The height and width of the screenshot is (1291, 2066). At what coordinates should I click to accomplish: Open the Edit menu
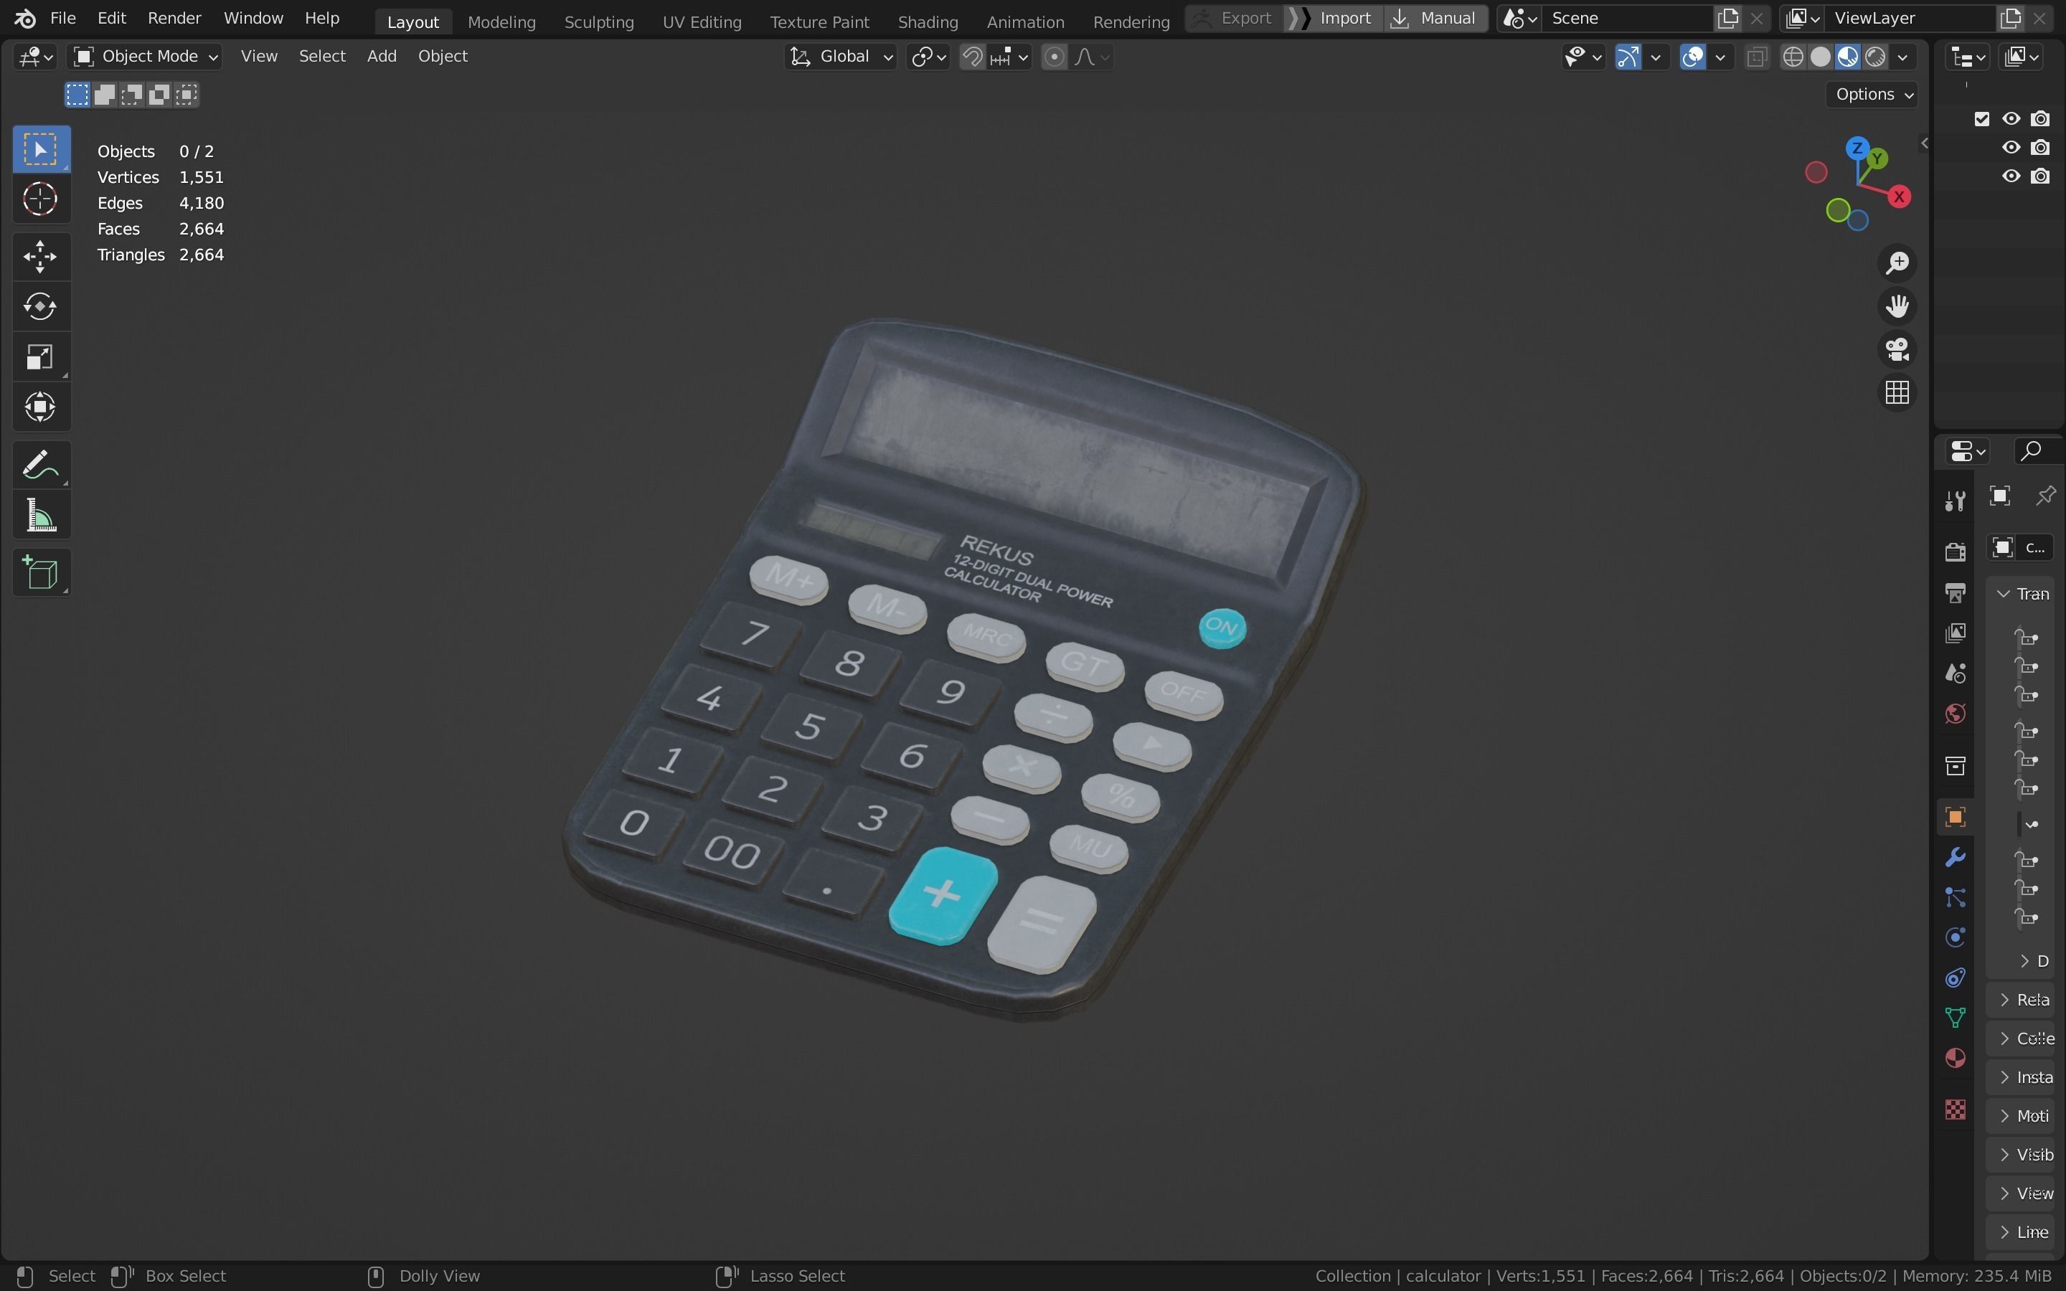(x=112, y=18)
